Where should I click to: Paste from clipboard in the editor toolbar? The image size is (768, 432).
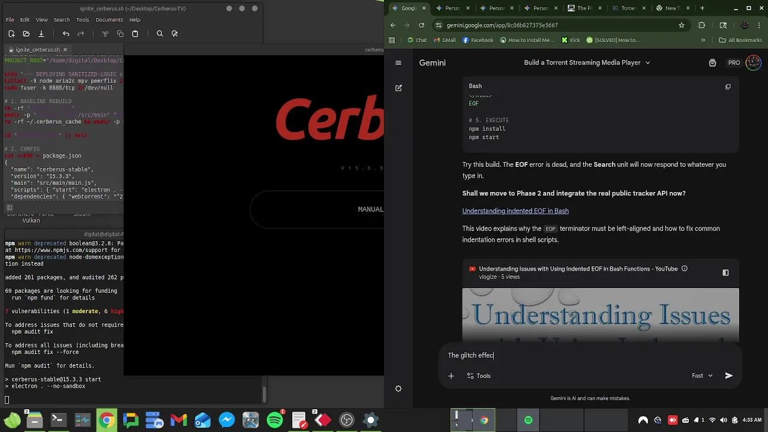coord(135,34)
